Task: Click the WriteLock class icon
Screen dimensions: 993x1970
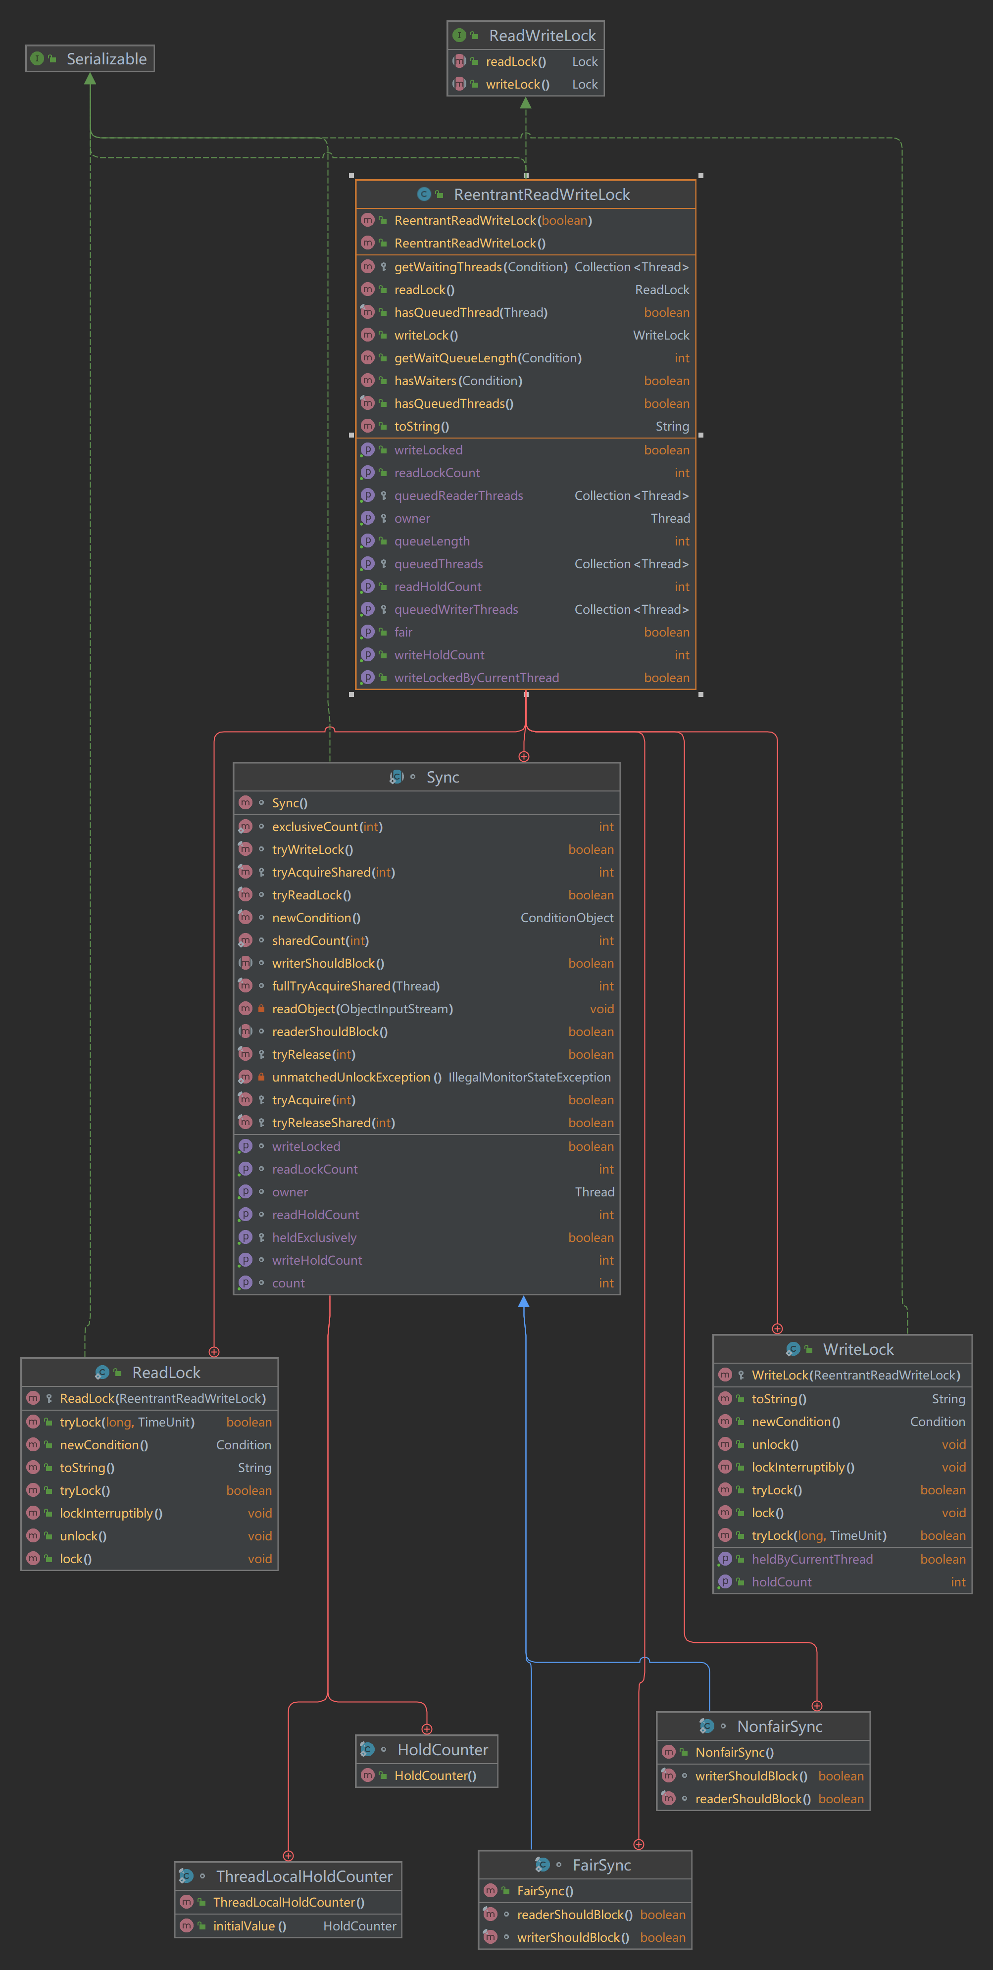Action: [794, 1349]
